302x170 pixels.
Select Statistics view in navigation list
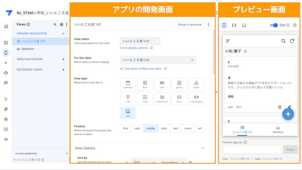click(41, 49)
